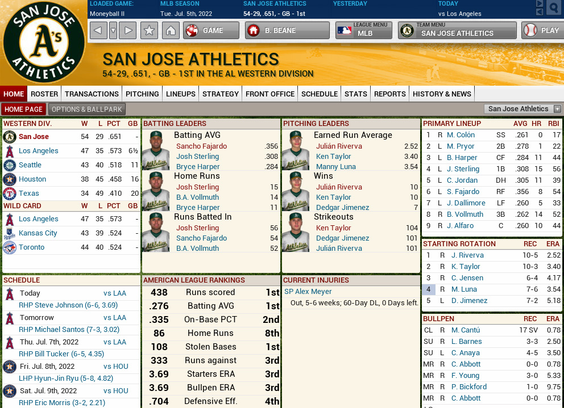Open B. Harper in primary lineup

pyautogui.click(x=462, y=157)
